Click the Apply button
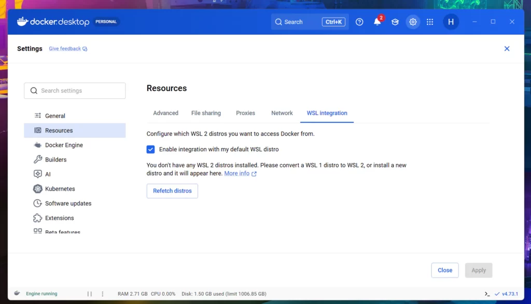 479,270
